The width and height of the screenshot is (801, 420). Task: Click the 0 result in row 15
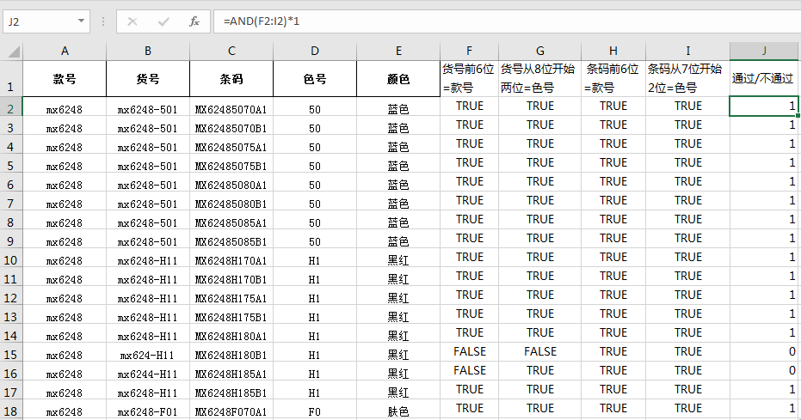point(764,351)
